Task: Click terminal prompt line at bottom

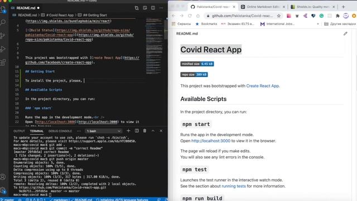Action: tap(32, 195)
